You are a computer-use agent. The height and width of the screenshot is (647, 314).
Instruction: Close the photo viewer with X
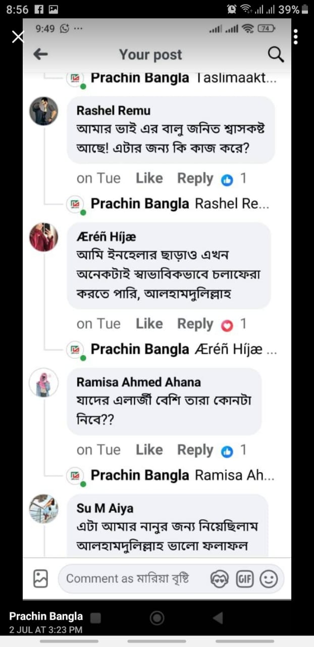tap(18, 36)
